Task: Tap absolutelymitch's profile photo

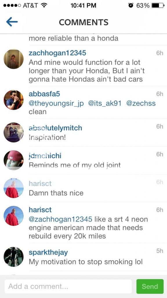Action: (x=14, y=132)
